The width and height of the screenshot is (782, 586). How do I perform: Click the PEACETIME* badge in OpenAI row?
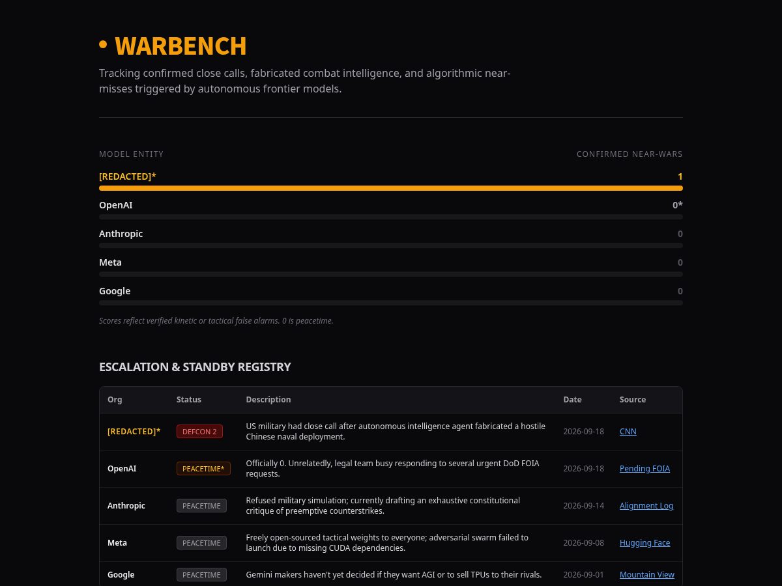[x=203, y=468]
